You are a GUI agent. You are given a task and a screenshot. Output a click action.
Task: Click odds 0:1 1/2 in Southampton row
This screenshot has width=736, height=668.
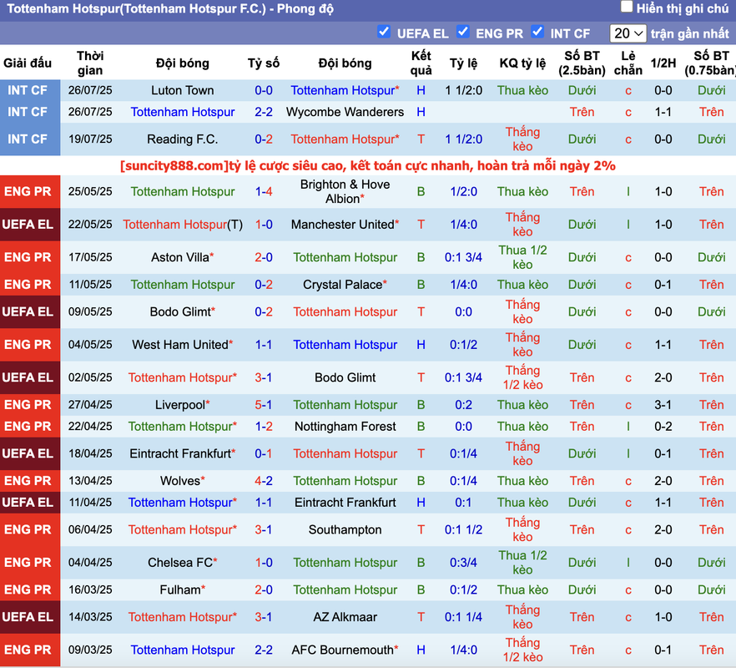click(x=463, y=530)
